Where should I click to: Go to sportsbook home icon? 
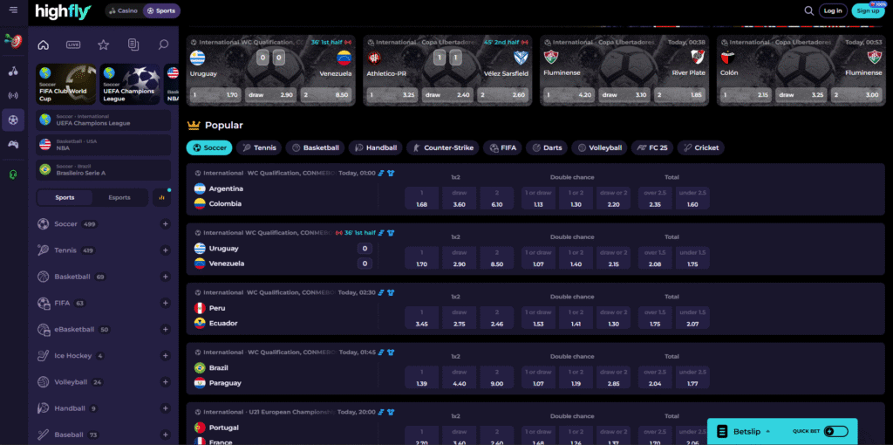[44, 45]
